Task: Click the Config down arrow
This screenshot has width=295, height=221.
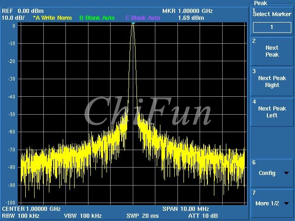Action: 286,173
